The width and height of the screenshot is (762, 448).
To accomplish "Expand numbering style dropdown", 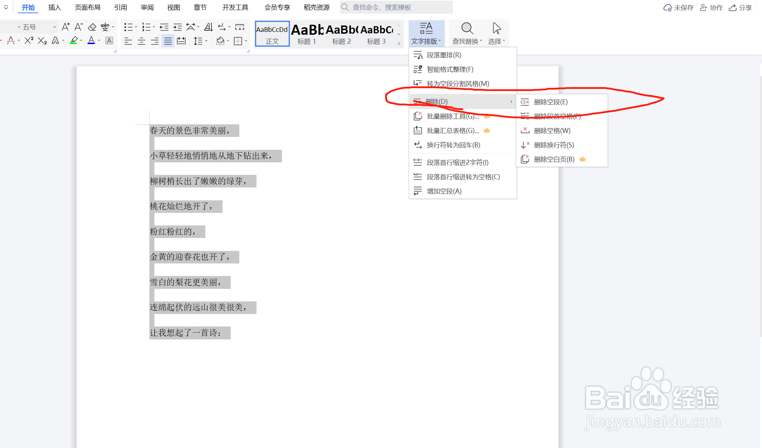I will pos(154,27).
